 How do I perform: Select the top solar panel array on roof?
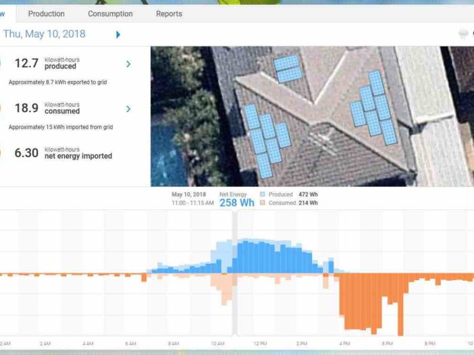pyautogui.click(x=288, y=69)
